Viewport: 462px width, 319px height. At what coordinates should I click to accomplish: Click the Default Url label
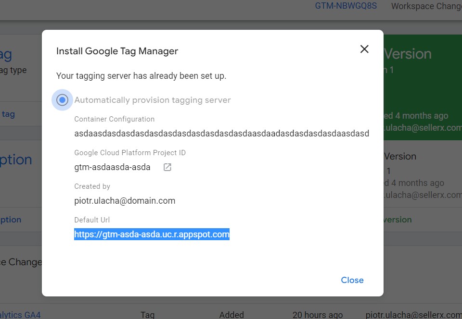coord(92,220)
